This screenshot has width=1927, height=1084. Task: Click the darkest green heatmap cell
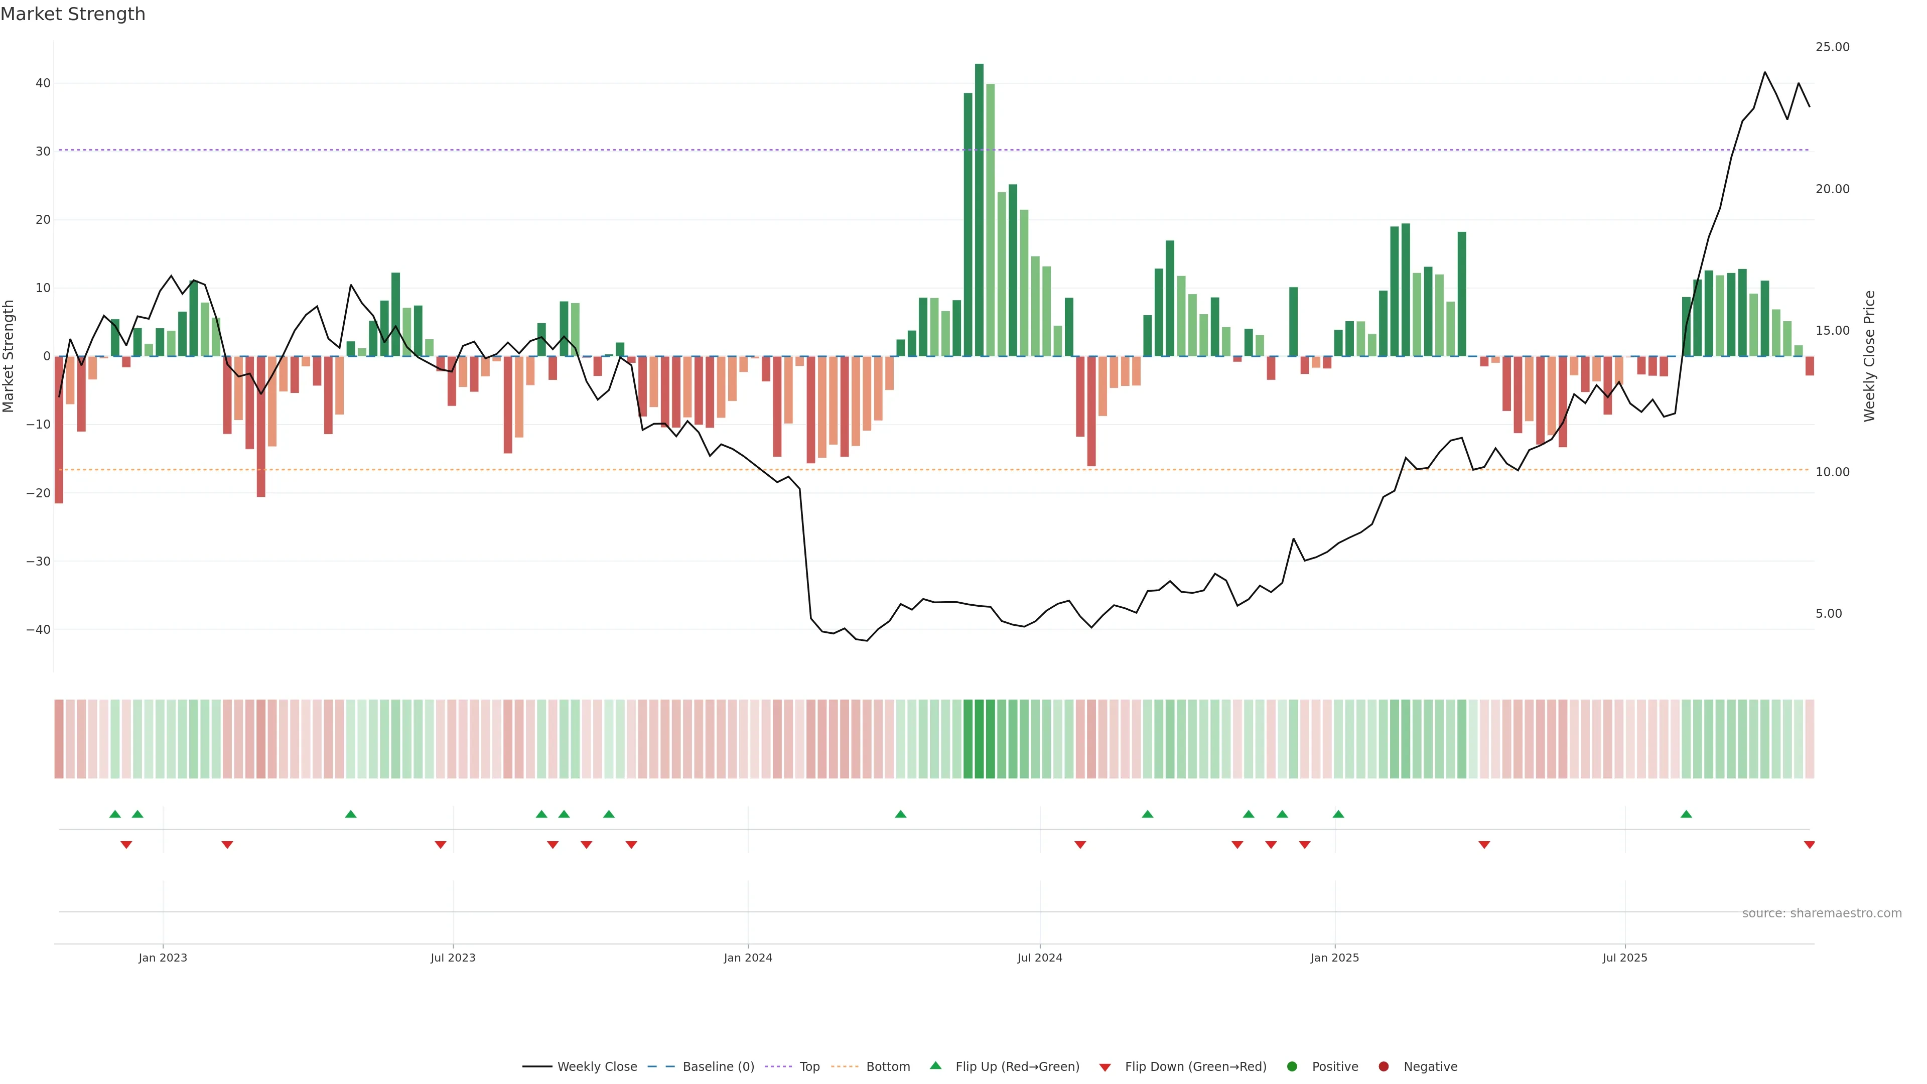pos(979,738)
